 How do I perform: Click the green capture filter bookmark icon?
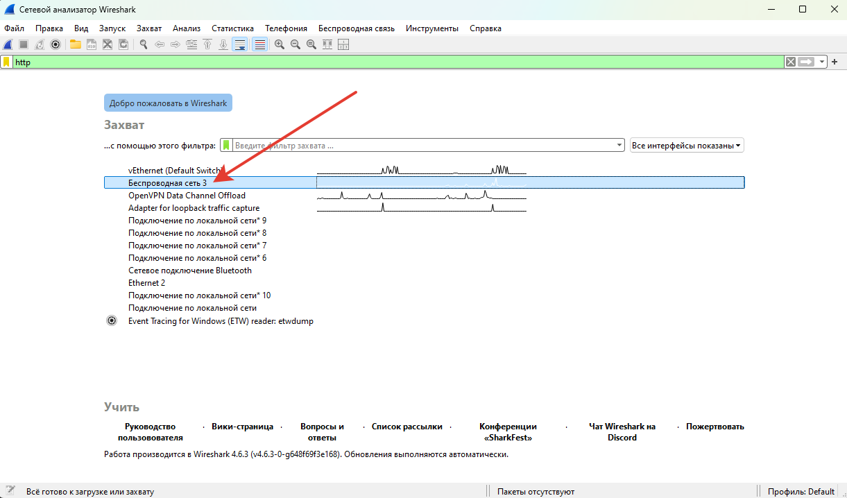pyautogui.click(x=226, y=146)
